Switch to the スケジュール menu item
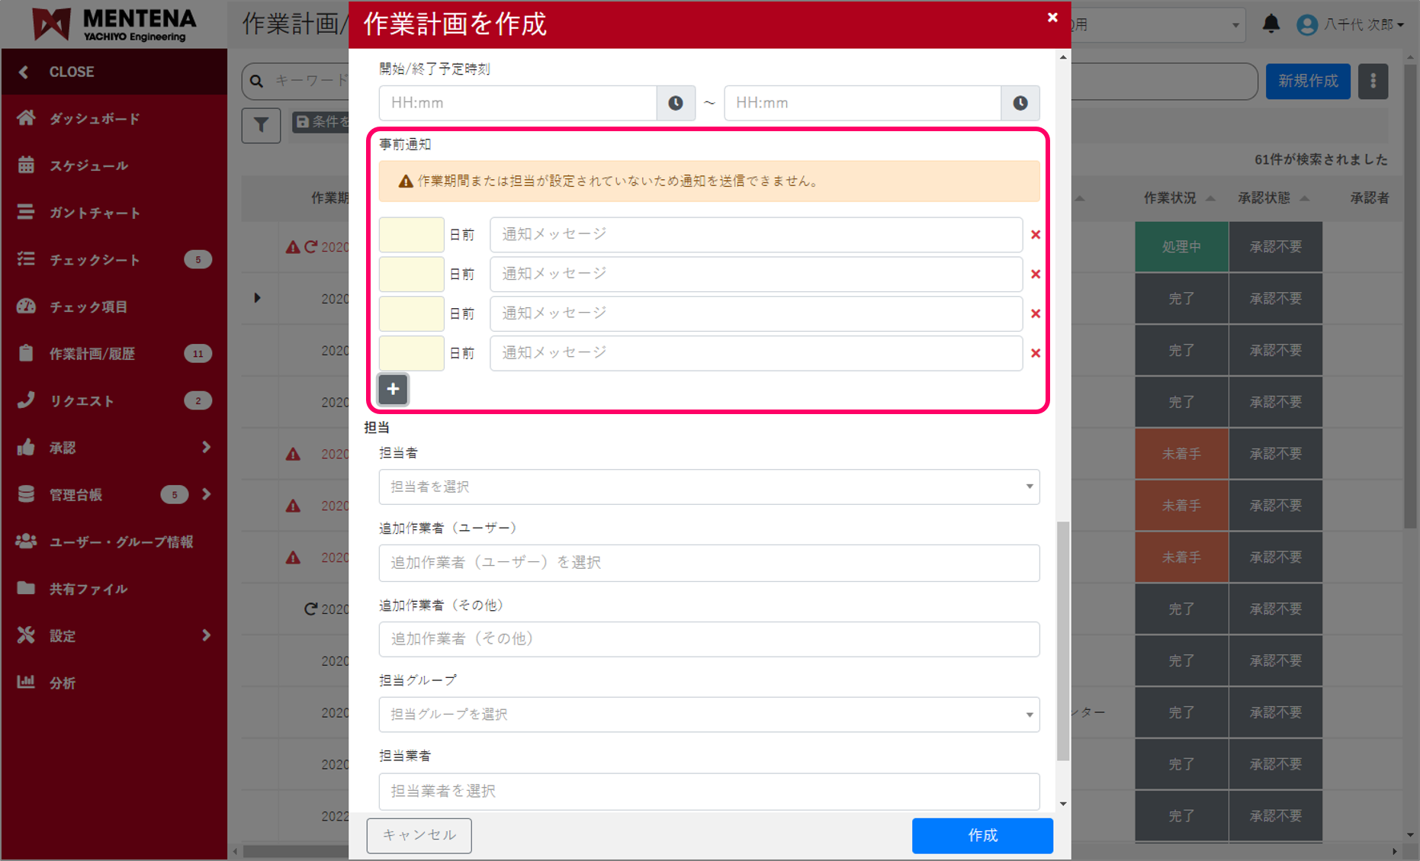 (27, 165)
